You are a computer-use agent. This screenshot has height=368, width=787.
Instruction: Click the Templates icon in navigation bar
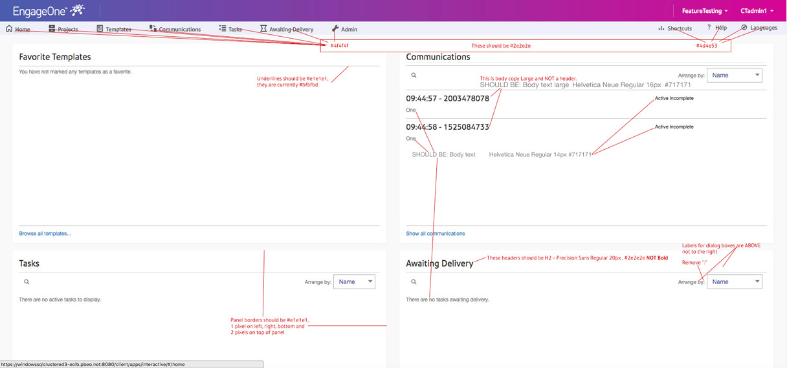pyautogui.click(x=100, y=28)
